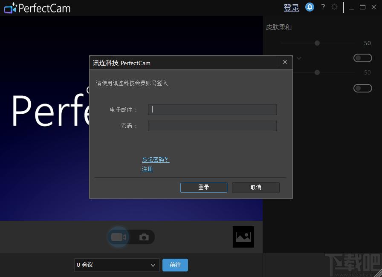Adjust the 皮肤柔和 slider handle
Screen dimensions: 382x277
[x=317, y=43]
